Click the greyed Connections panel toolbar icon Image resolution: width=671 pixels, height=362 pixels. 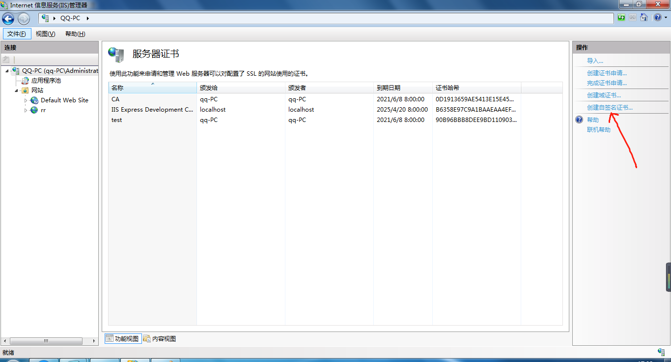click(6, 59)
